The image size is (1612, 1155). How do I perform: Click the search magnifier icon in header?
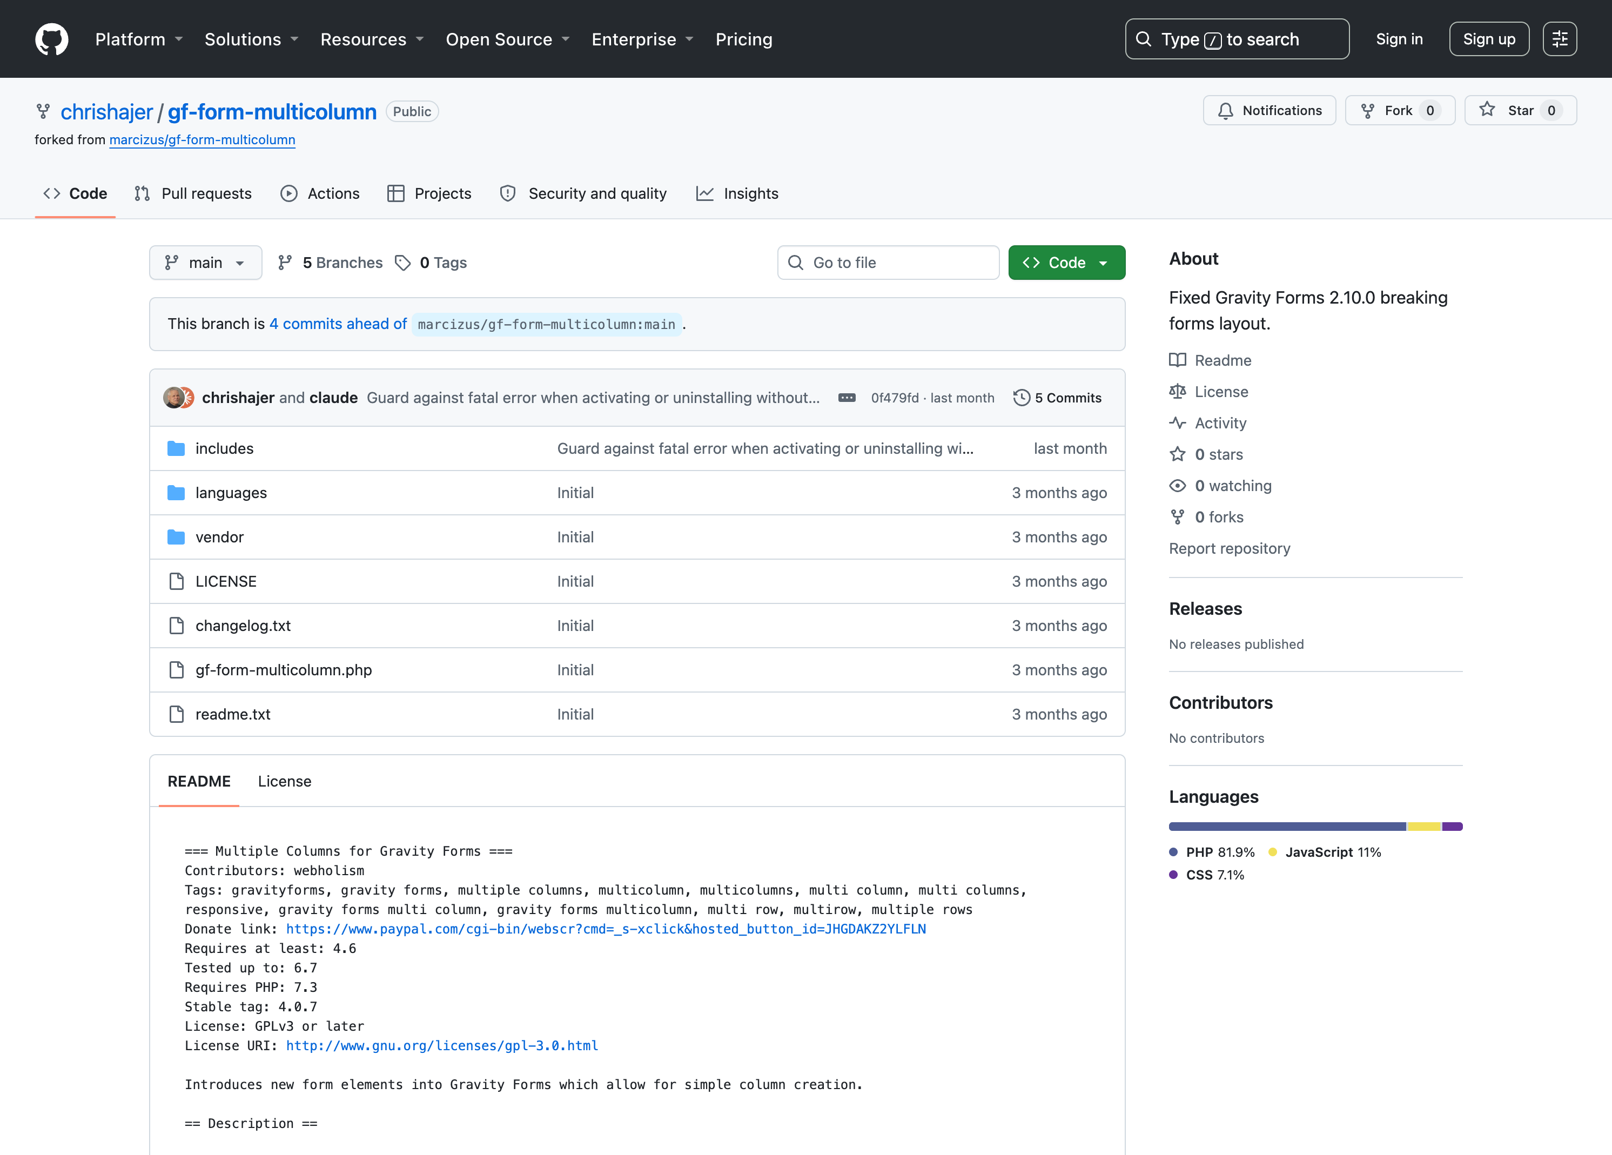(1144, 39)
